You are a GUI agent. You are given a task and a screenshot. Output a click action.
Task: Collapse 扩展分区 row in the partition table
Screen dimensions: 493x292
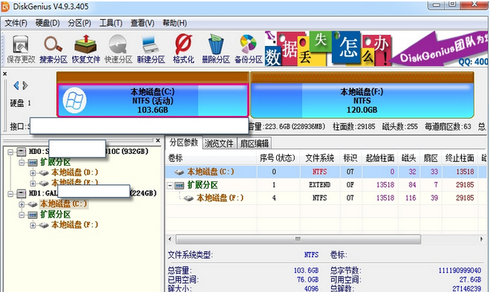point(170,186)
